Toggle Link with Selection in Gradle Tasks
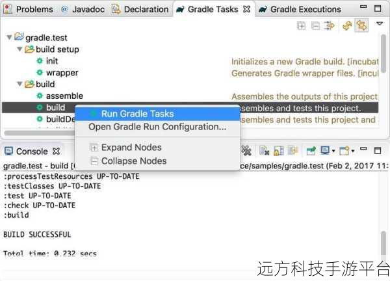Screen dimensions: 390x281 (361, 25)
